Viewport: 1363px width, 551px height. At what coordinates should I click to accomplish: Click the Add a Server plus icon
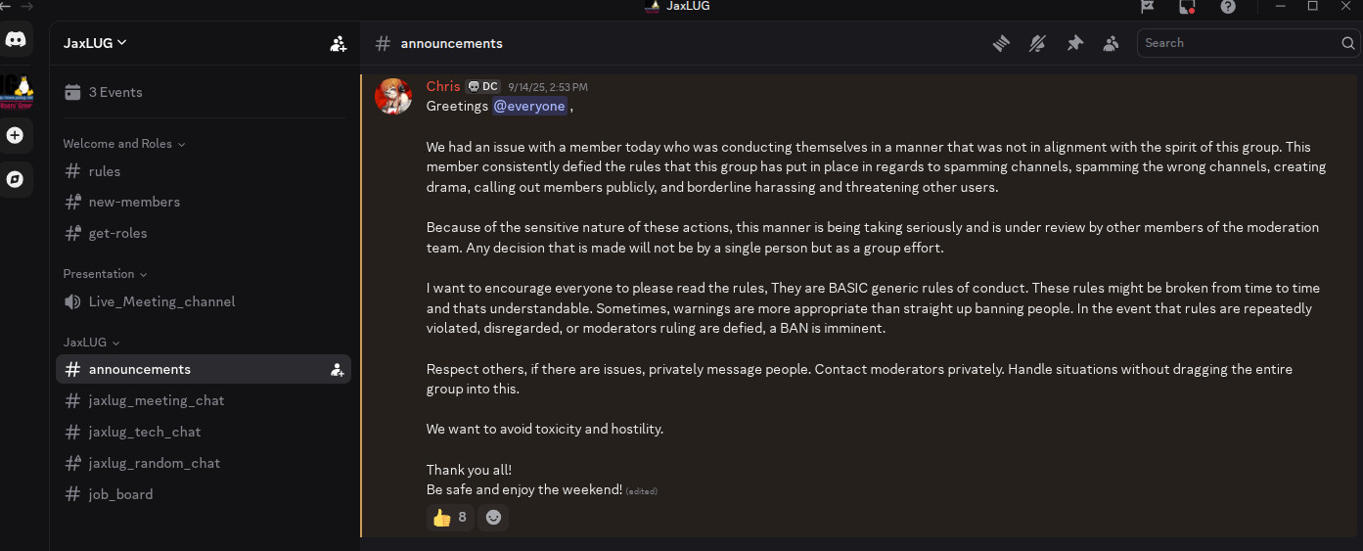15,135
